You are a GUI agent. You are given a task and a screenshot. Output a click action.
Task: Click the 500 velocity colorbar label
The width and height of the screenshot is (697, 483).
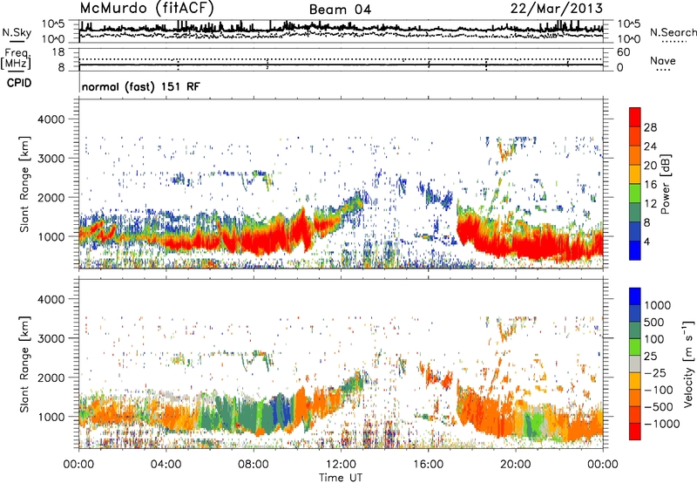pyautogui.click(x=654, y=322)
